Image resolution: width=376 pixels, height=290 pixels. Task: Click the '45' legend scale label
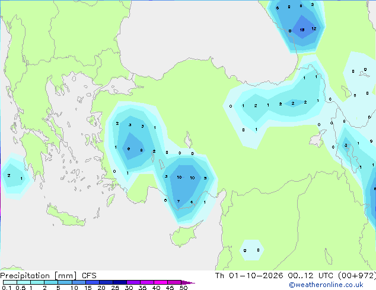click(170, 288)
